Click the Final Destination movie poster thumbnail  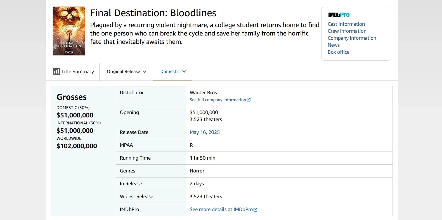click(x=69, y=31)
